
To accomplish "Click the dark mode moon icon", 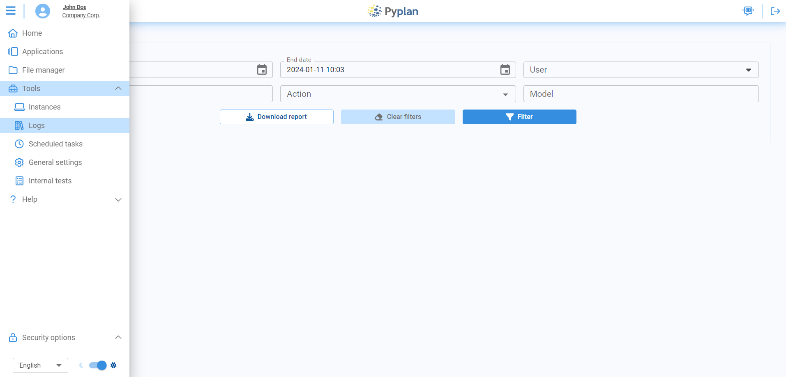I will coord(81,365).
